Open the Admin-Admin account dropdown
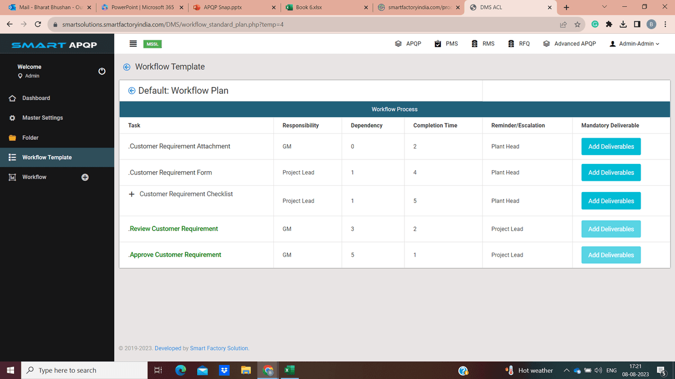This screenshot has height=379, width=675. coord(634,43)
